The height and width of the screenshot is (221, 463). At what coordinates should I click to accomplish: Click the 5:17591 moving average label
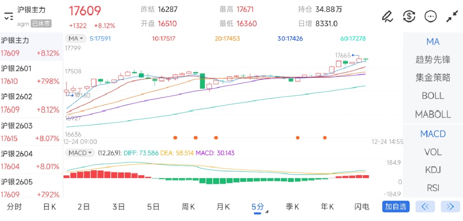point(100,39)
